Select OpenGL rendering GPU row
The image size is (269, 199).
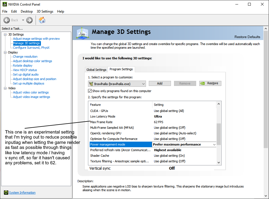(153, 133)
